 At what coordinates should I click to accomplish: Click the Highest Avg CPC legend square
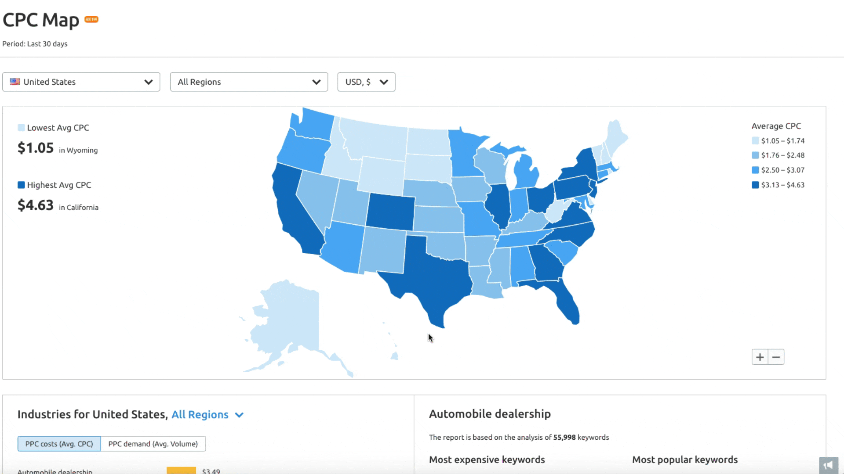click(21, 185)
